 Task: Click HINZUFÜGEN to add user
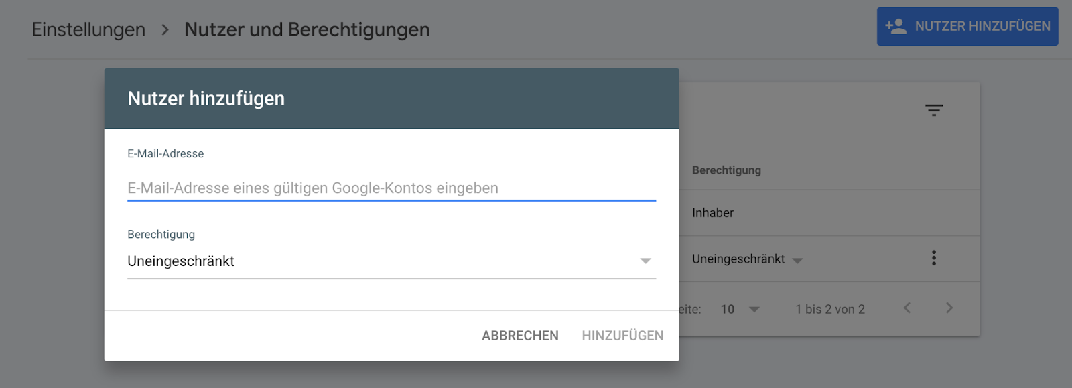click(622, 336)
